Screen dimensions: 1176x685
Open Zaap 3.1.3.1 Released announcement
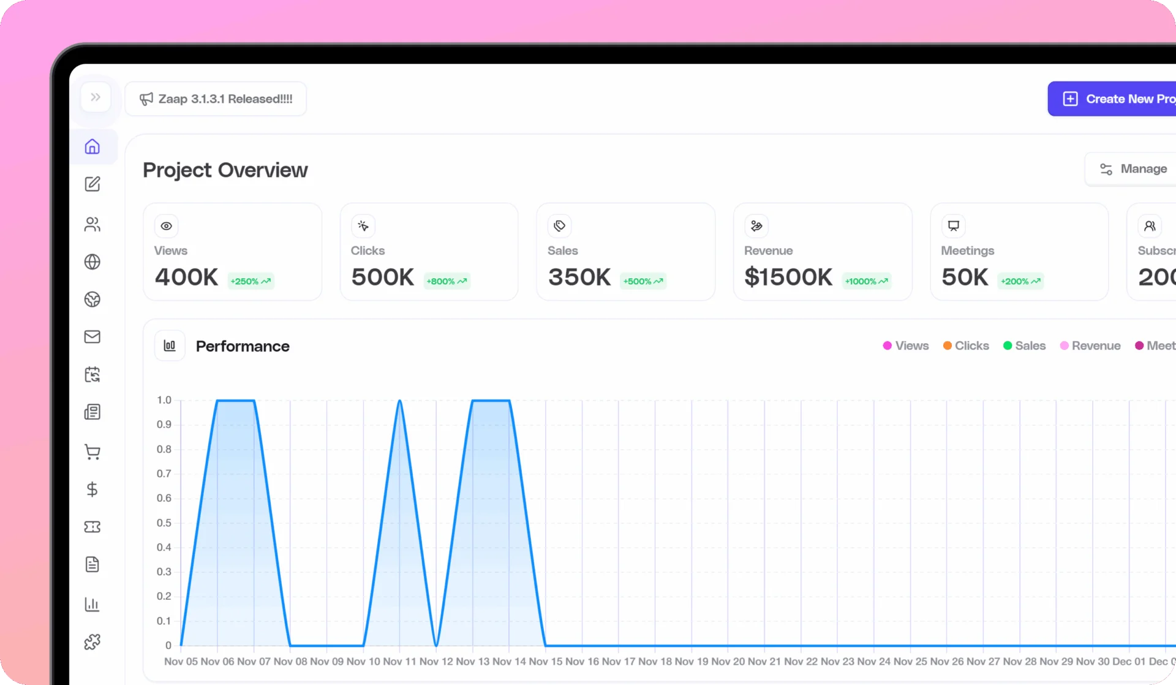pyautogui.click(x=216, y=99)
